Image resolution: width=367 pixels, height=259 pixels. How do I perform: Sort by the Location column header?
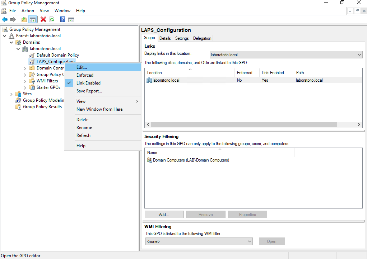pyautogui.click(x=190, y=73)
